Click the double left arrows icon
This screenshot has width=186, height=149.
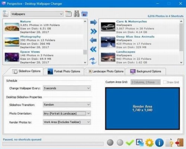[x=93, y=50]
